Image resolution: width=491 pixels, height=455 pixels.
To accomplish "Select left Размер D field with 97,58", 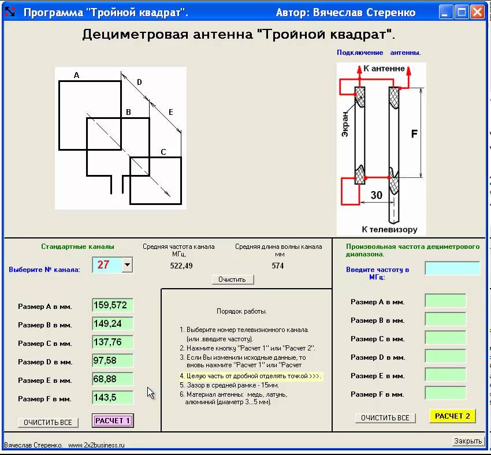I will pyautogui.click(x=113, y=361).
